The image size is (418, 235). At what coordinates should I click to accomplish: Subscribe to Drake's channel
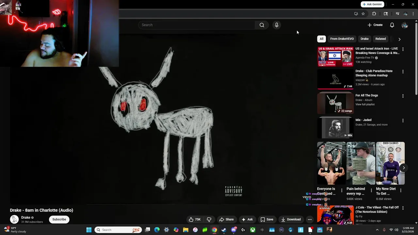59,219
